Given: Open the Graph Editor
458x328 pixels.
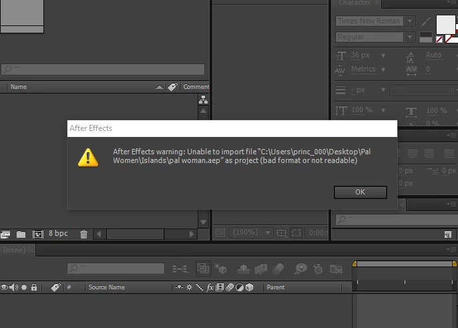Looking at the screenshot, I should [336, 269].
